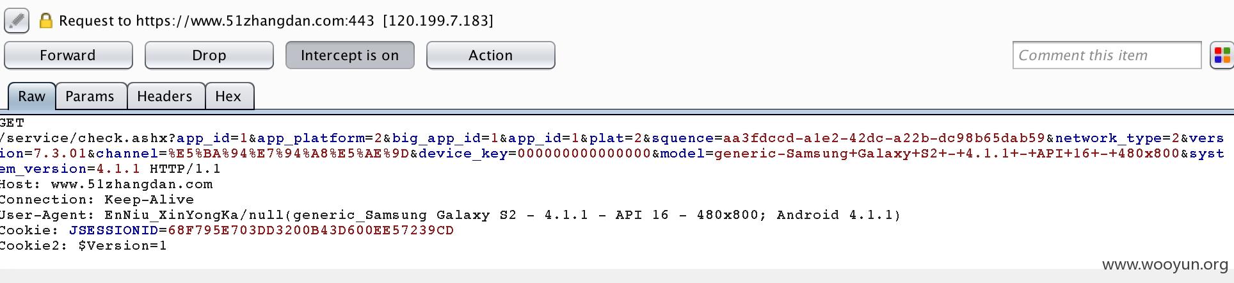
Task: Click the Comment this item field
Action: [x=1107, y=55]
